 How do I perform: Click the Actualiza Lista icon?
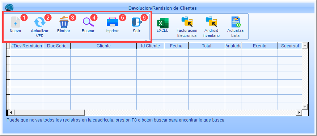[x=236, y=22]
